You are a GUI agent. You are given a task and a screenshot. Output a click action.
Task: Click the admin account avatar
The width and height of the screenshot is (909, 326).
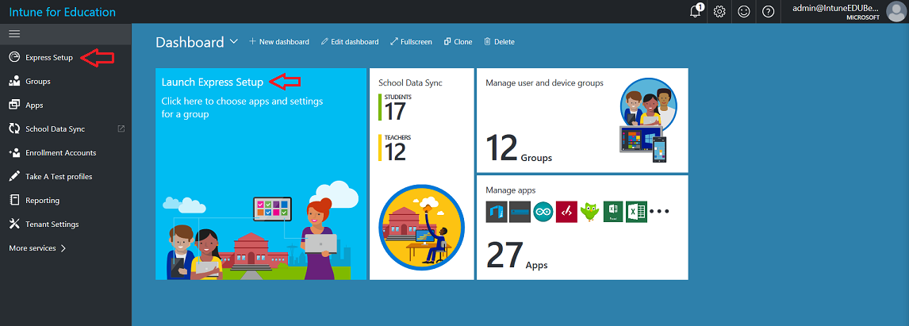click(x=895, y=12)
